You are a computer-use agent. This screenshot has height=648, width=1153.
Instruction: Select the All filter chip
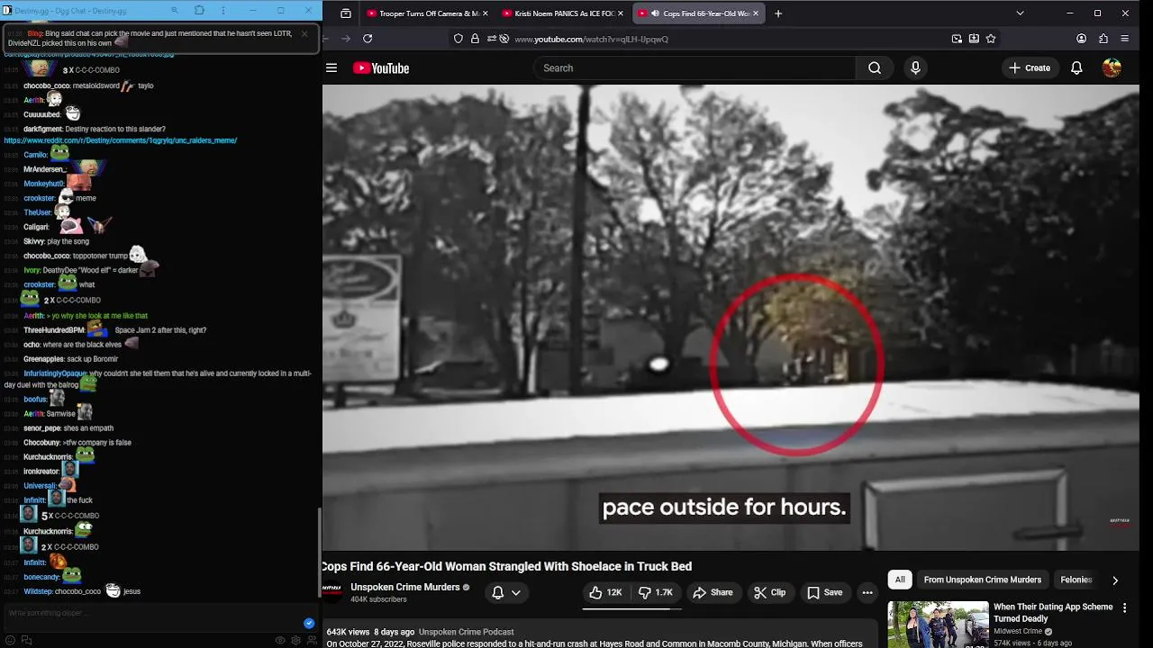coord(900,580)
